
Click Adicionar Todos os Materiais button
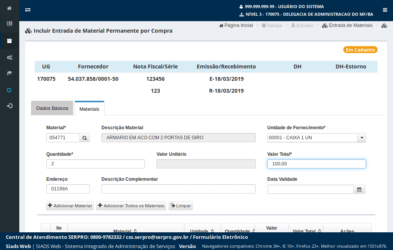131,206
